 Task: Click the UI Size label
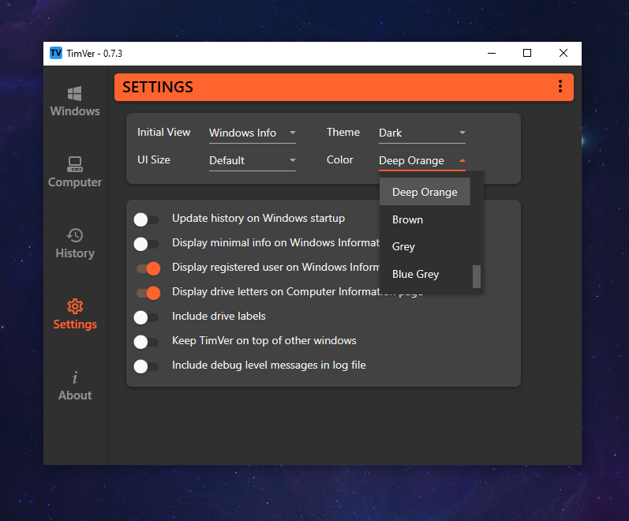tap(154, 159)
